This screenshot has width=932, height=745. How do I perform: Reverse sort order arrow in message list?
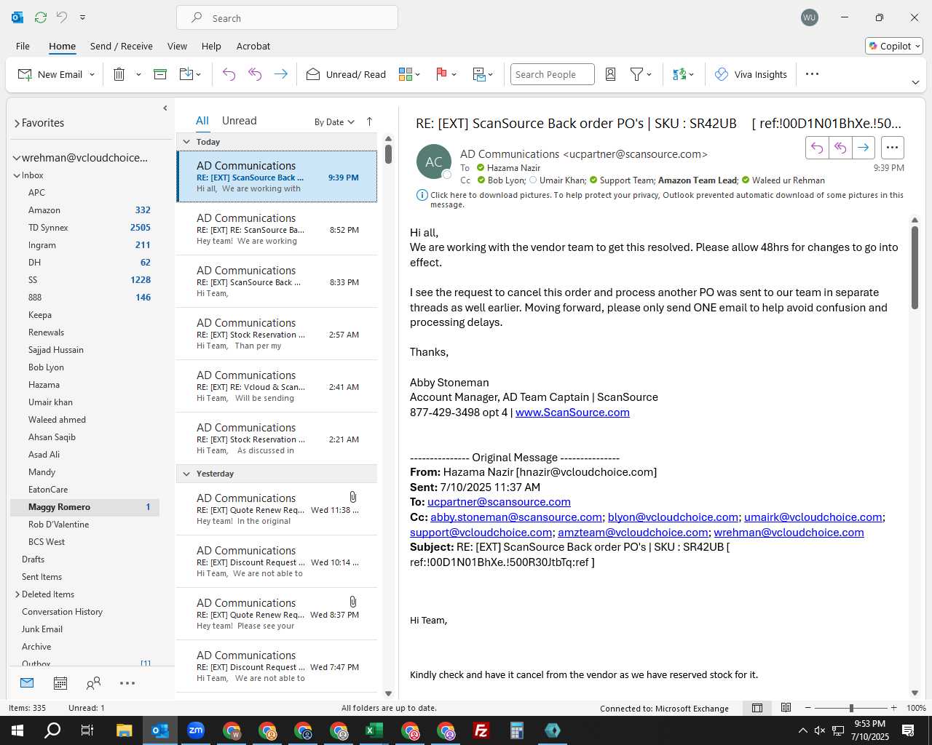[x=369, y=121]
